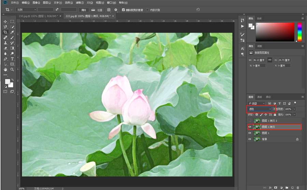
Task: Open the Color panel options menu
Action: pyautogui.click(x=303, y=18)
